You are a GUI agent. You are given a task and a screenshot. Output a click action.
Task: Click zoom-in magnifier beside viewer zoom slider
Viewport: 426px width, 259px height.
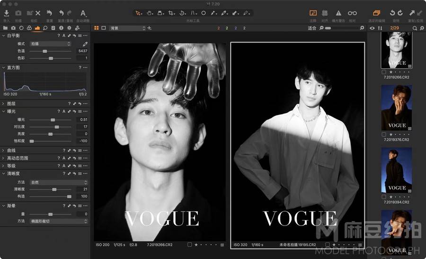[x=362, y=28]
